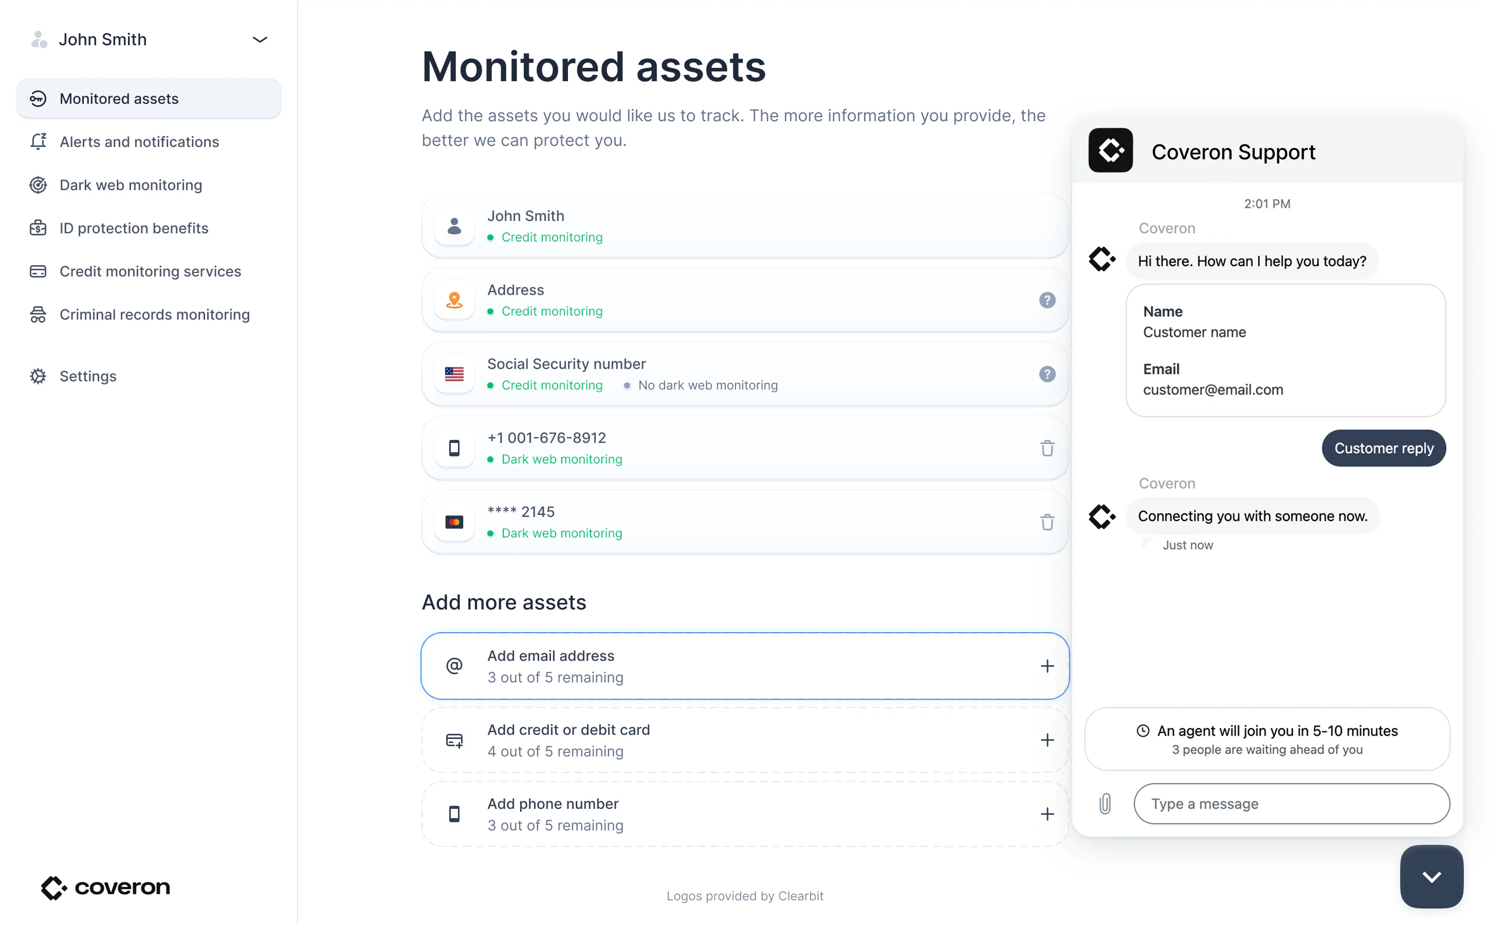Click the 'customer@email.com' text in chat
Screen dimensions: 1505x925
coord(1213,390)
